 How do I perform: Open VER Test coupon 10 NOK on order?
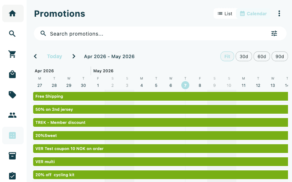coord(161,149)
